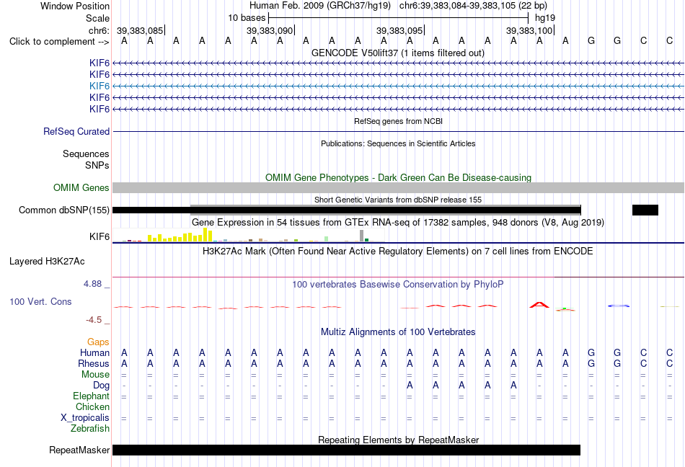Open the GENCODE V50lift37 track title
The width and height of the screenshot is (685, 467).
coord(397,53)
